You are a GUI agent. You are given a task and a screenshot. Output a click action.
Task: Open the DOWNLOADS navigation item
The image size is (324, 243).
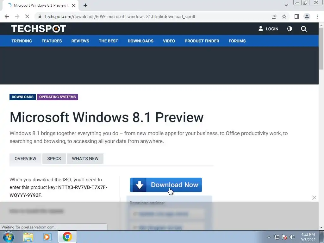coord(140,41)
